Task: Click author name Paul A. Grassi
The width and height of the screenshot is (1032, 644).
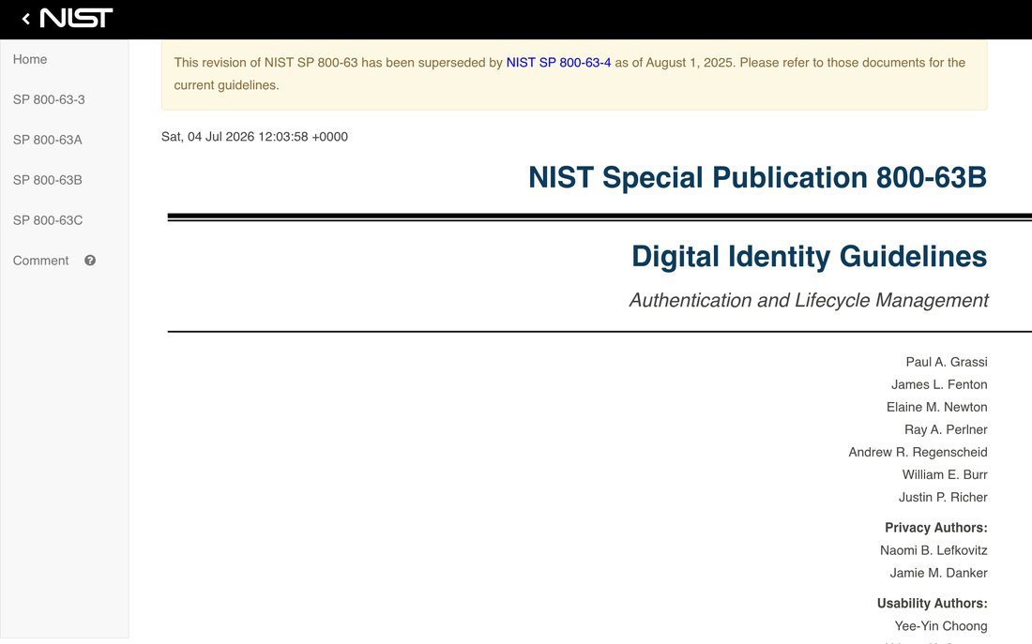Action: (947, 362)
